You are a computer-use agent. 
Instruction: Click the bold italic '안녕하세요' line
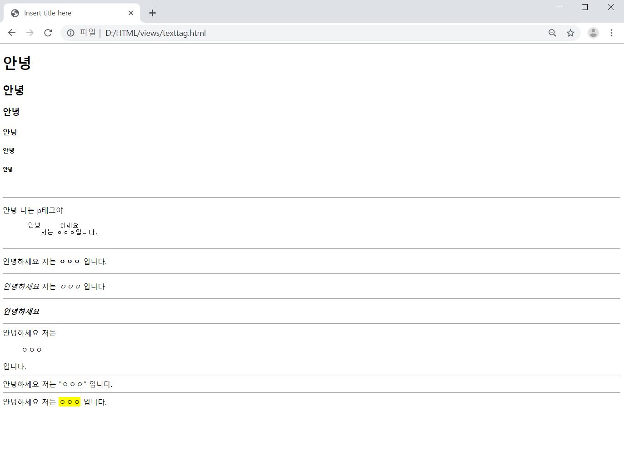click(x=21, y=312)
